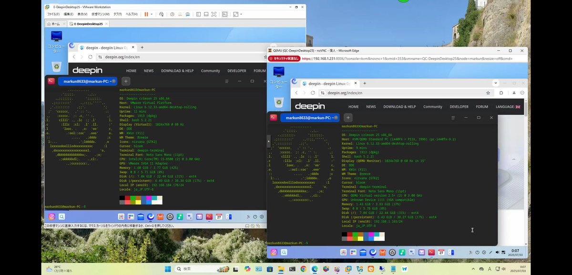Open the 仮想マシン(M) menu in VMware
The image size is (572, 275).
101,14
